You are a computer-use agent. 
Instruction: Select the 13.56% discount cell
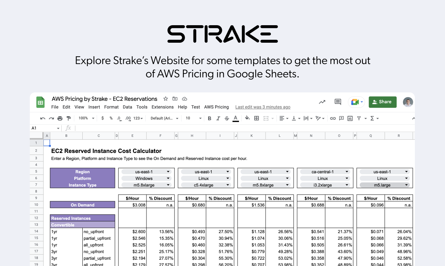click(160, 232)
